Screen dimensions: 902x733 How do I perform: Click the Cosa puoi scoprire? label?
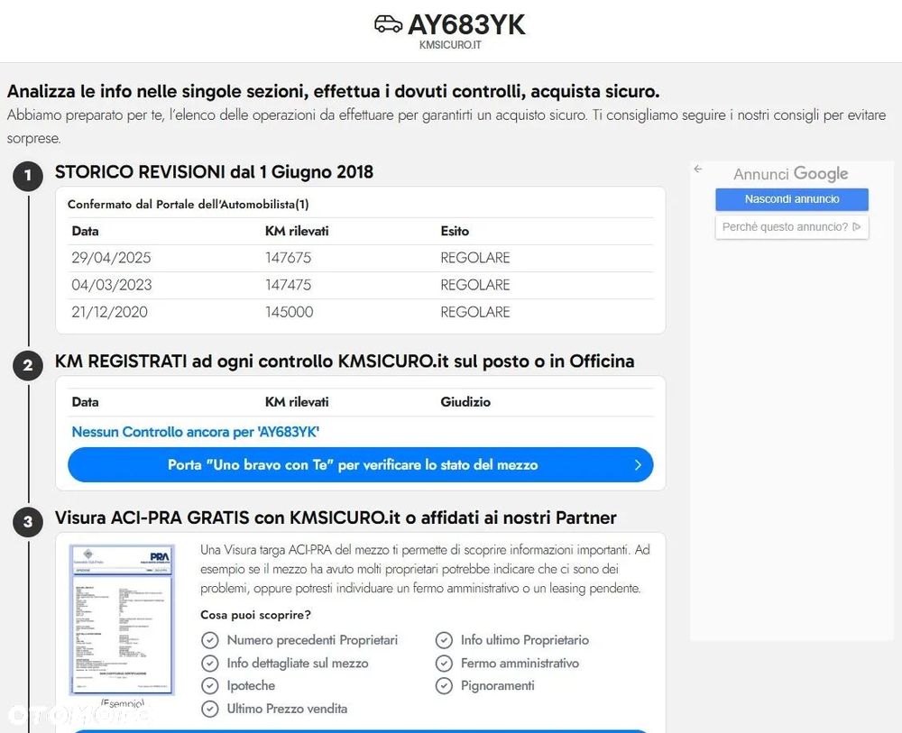[255, 615]
